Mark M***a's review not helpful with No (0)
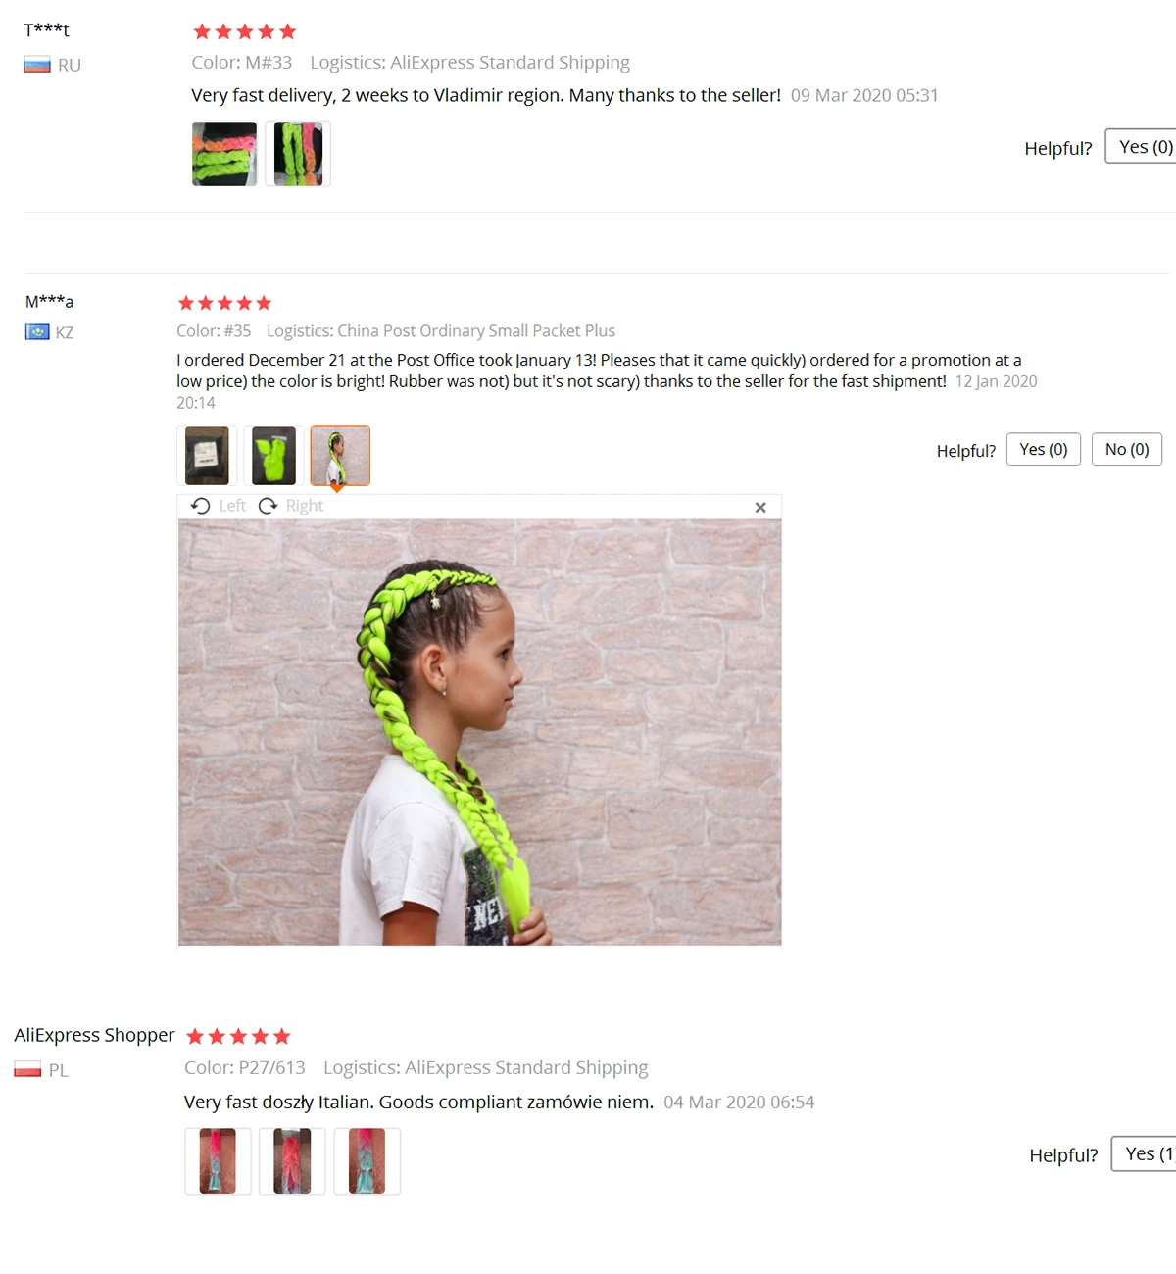This screenshot has height=1274, width=1176. click(x=1127, y=449)
